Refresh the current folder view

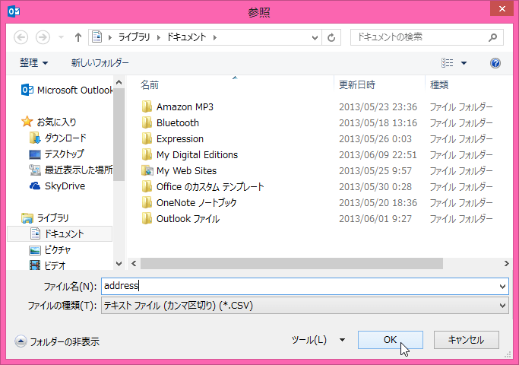[331, 37]
